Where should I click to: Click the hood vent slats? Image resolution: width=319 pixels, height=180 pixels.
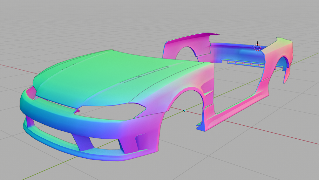145,75
